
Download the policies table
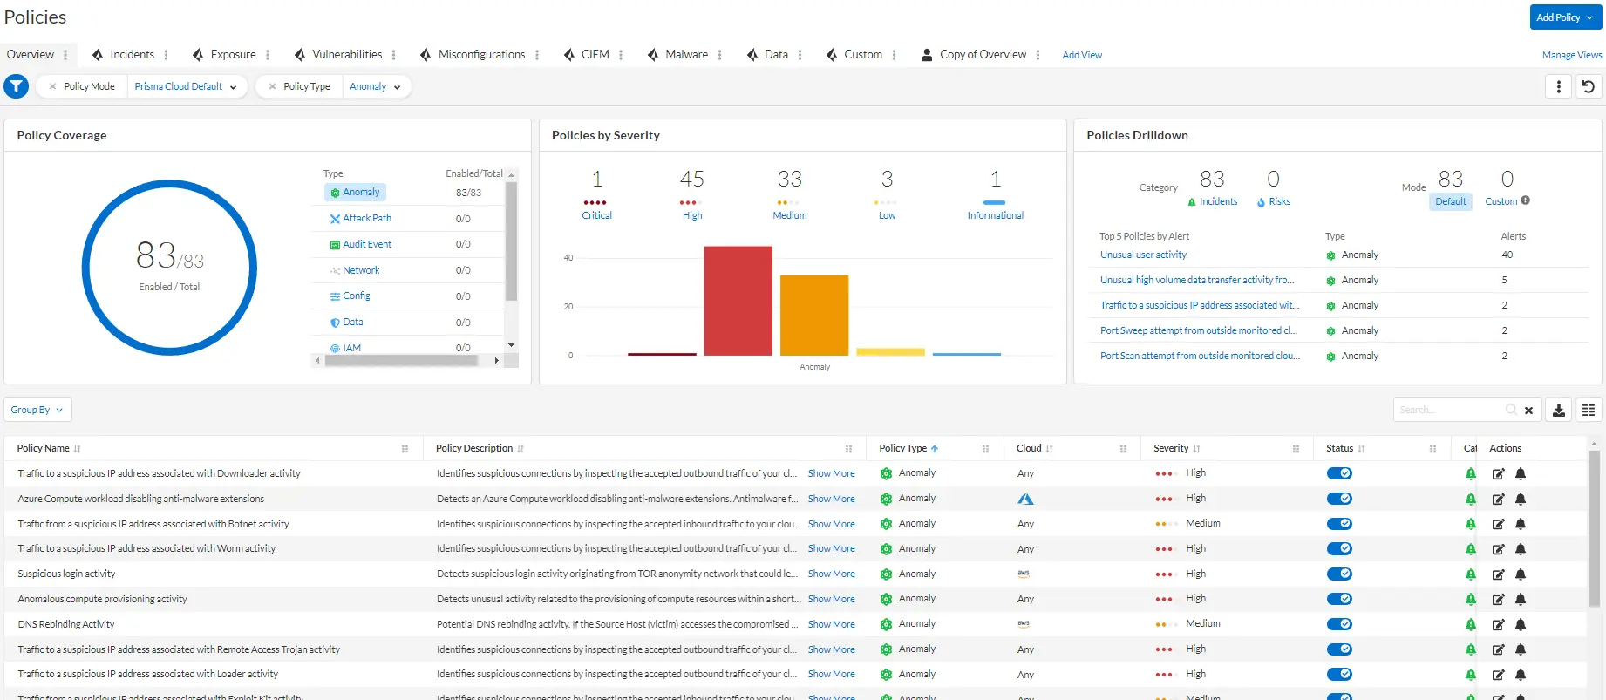pos(1559,410)
